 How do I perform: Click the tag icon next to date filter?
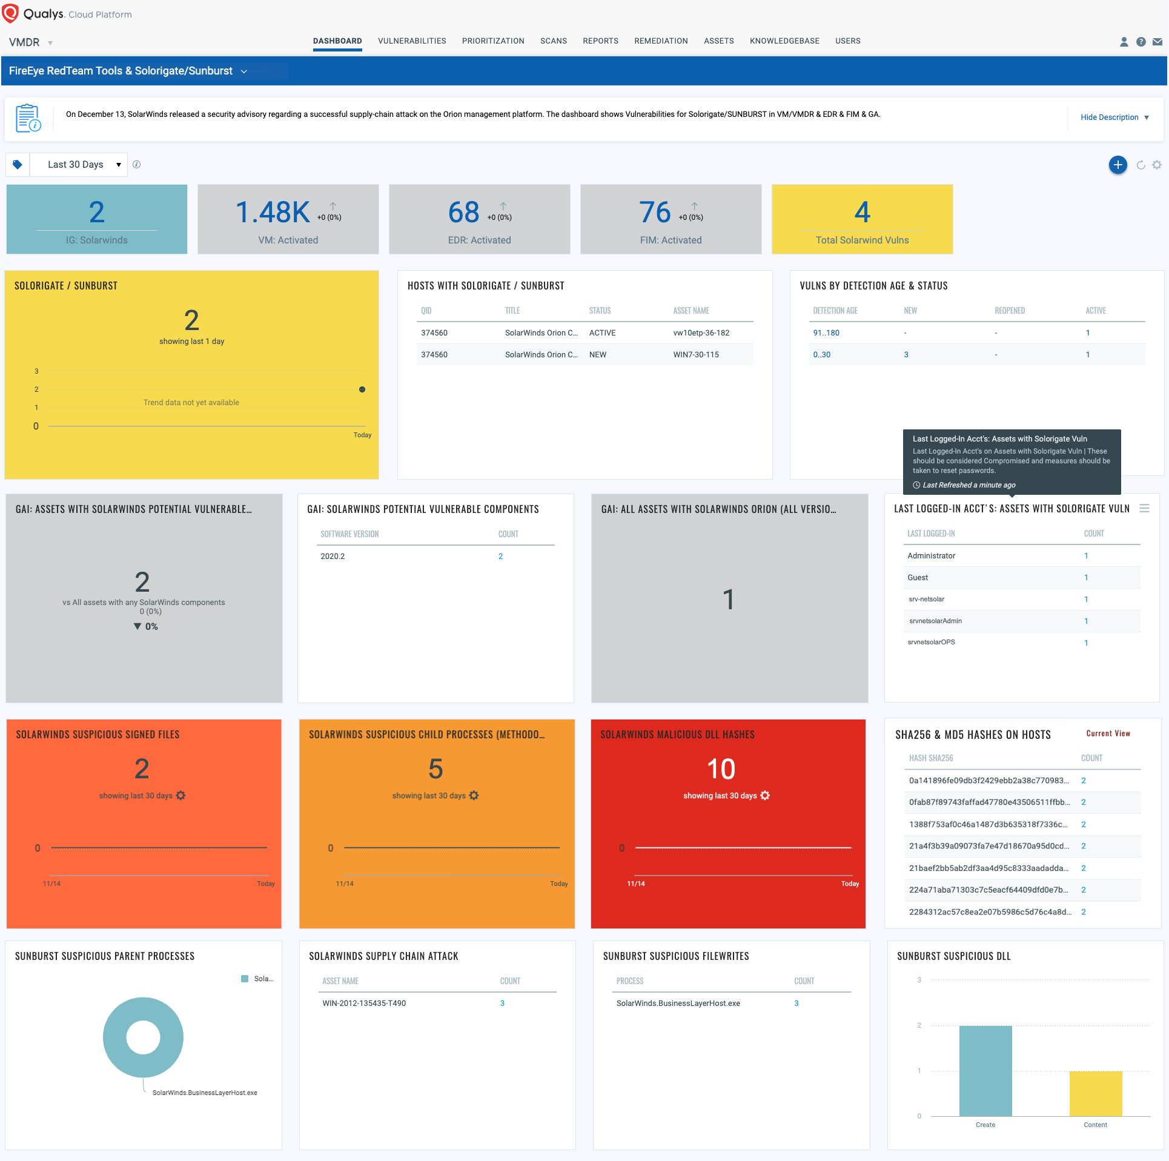pyautogui.click(x=18, y=164)
